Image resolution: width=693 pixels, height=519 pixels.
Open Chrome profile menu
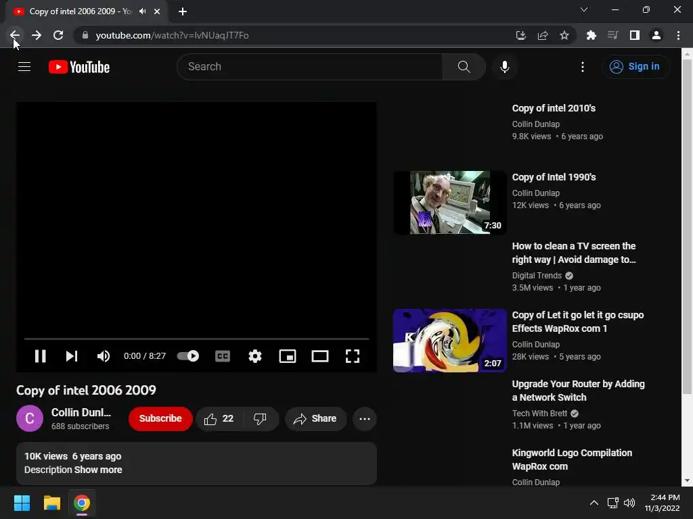pyautogui.click(x=656, y=35)
